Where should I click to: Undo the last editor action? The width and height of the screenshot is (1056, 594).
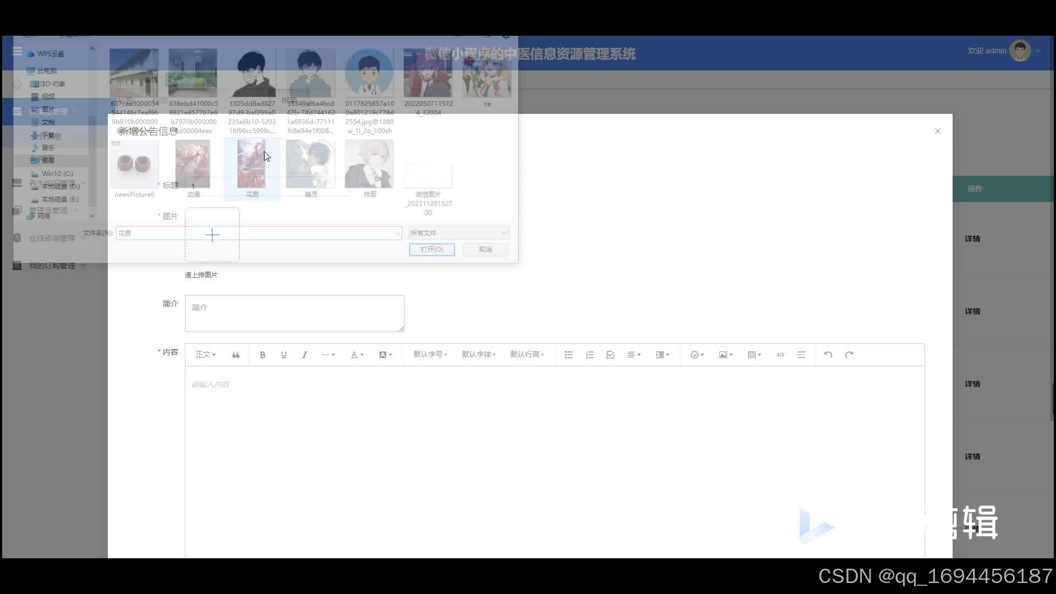(828, 355)
